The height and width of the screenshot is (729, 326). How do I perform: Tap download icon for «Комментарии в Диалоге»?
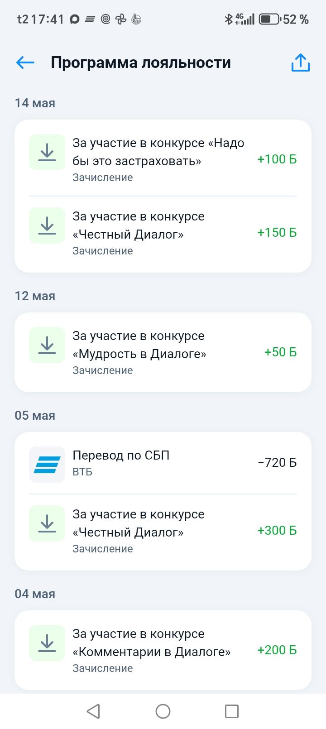pos(47,643)
